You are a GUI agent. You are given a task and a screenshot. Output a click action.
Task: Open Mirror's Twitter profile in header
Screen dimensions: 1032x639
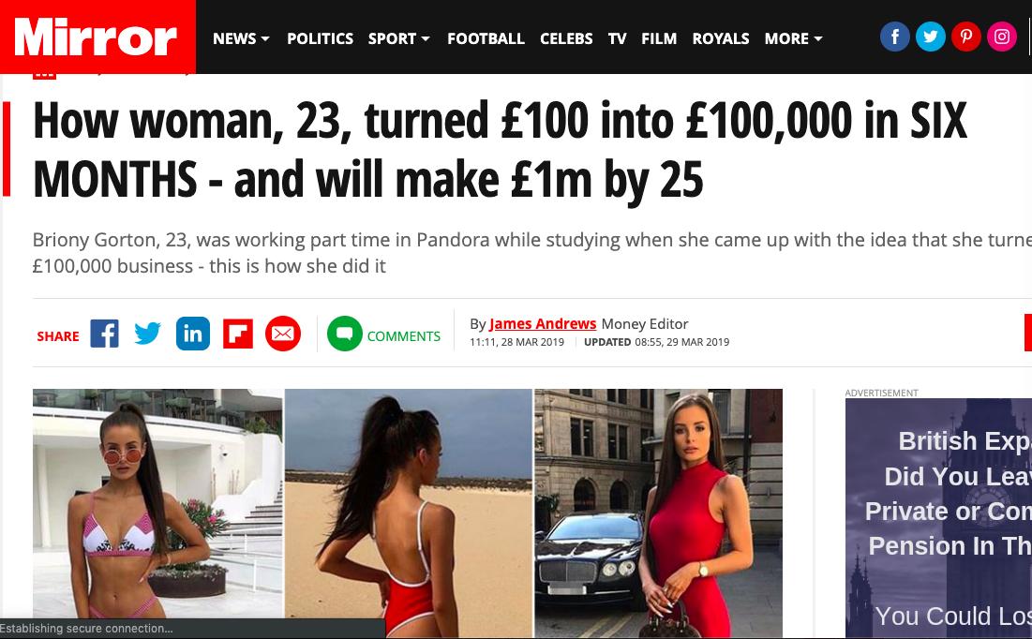[x=931, y=37]
